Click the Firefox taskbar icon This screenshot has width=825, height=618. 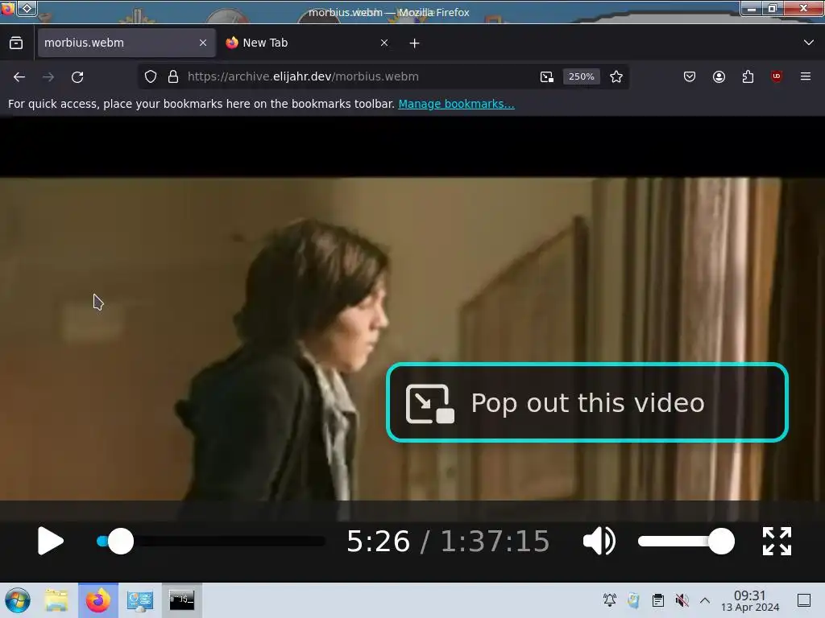pos(98,600)
